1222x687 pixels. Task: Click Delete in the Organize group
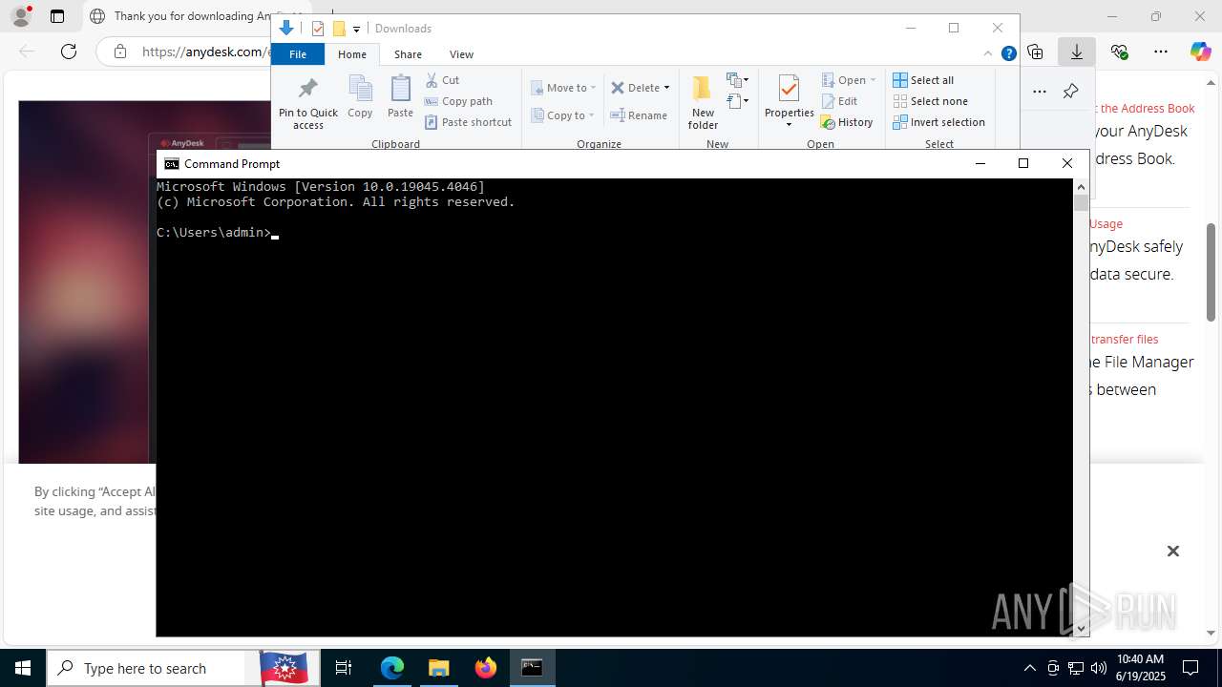(635, 88)
